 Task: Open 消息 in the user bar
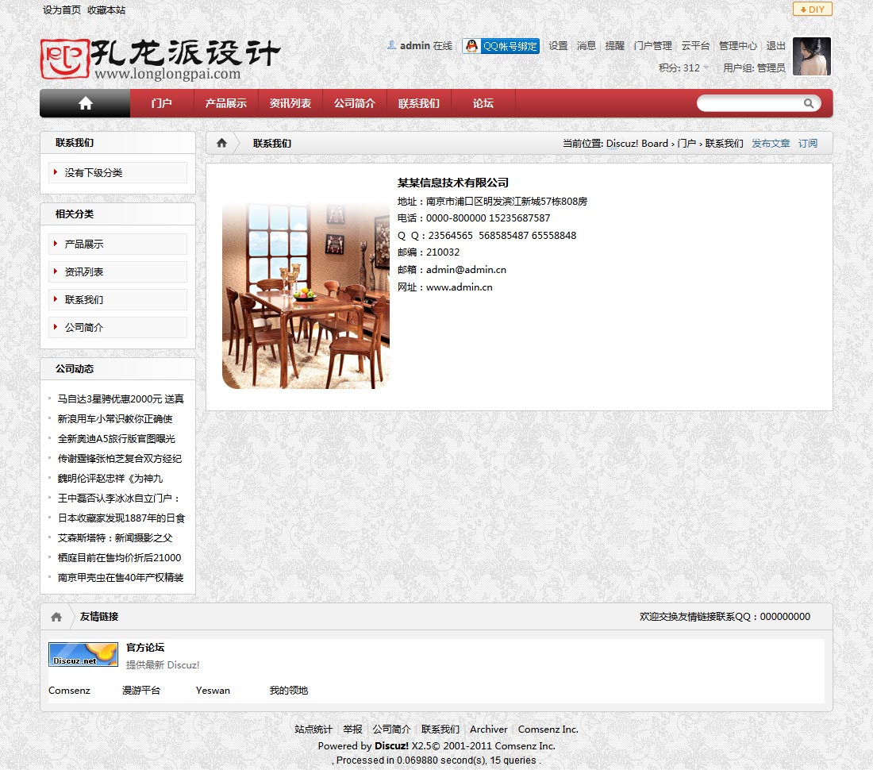coord(586,46)
